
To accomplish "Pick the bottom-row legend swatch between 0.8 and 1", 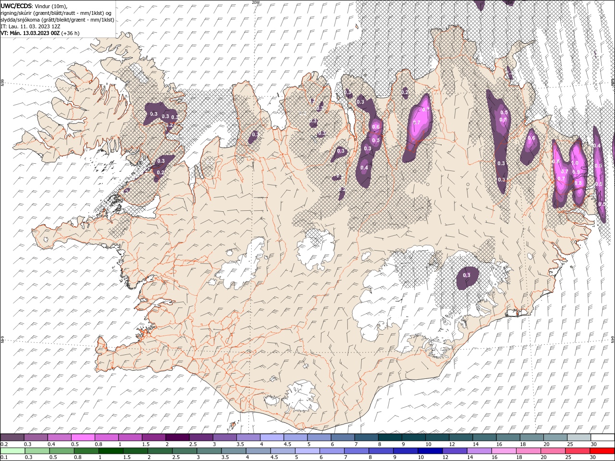I will (86, 451).
